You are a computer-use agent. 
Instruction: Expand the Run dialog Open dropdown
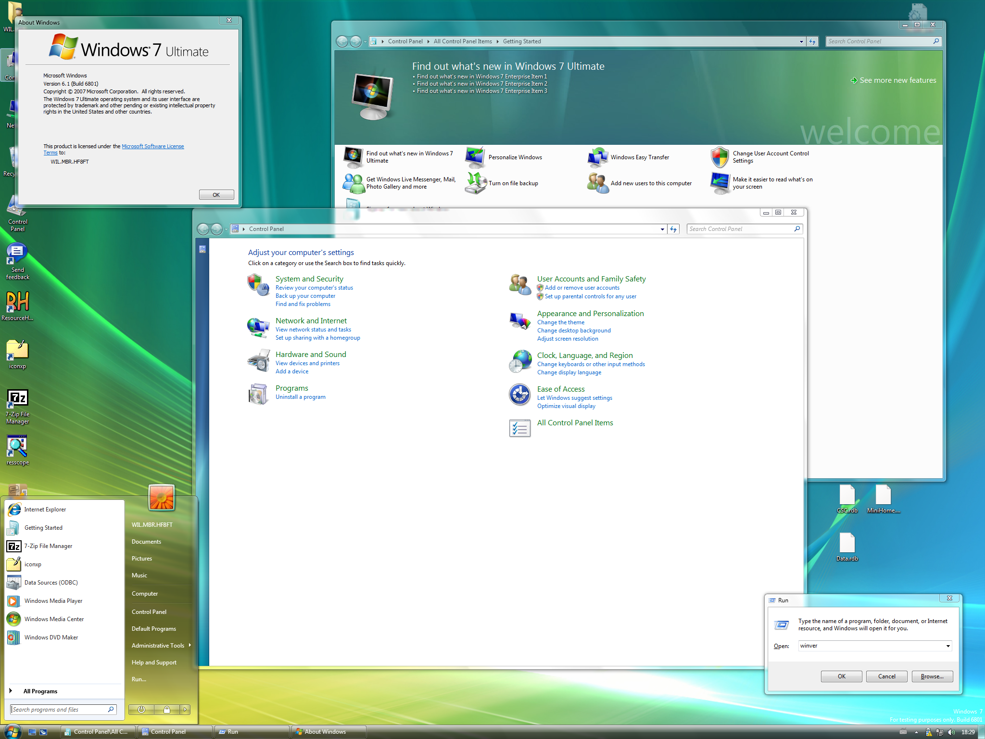[947, 646]
